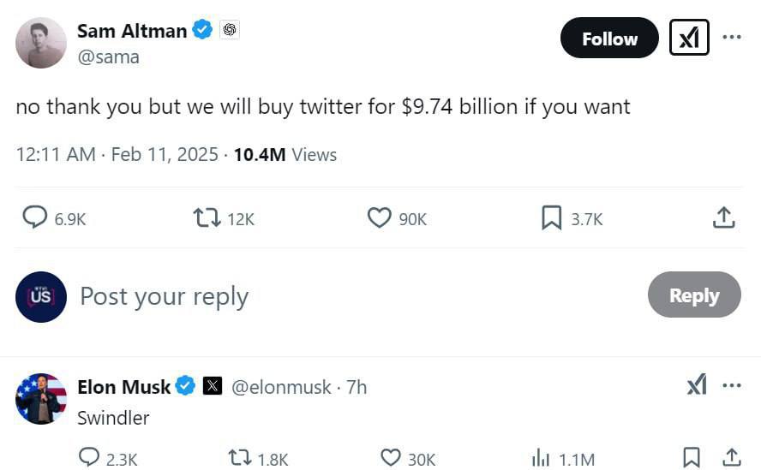Click the reply icon on Sam Altman's post
Viewport: 761px width, 470px height.
[35, 217]
